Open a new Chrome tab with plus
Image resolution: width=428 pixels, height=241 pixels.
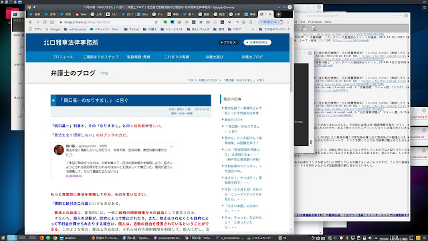point(278,14)
